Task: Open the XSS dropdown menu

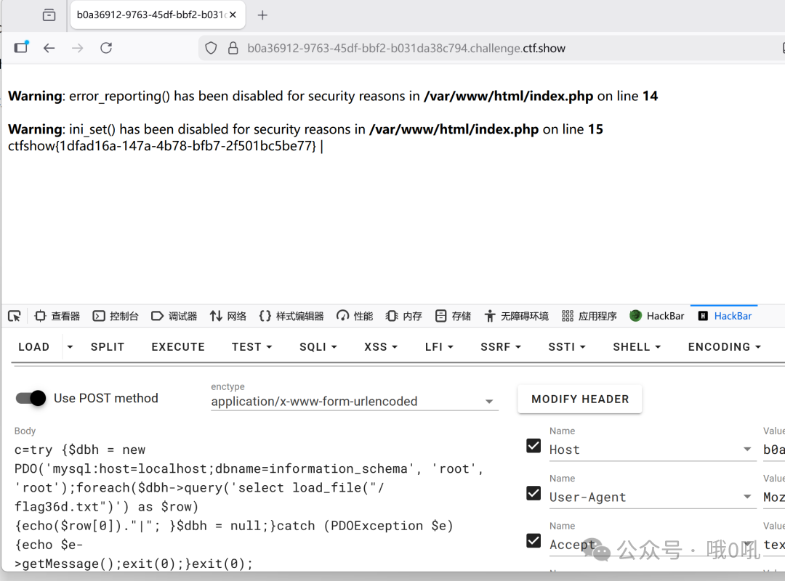Action: tap(380, 347)
